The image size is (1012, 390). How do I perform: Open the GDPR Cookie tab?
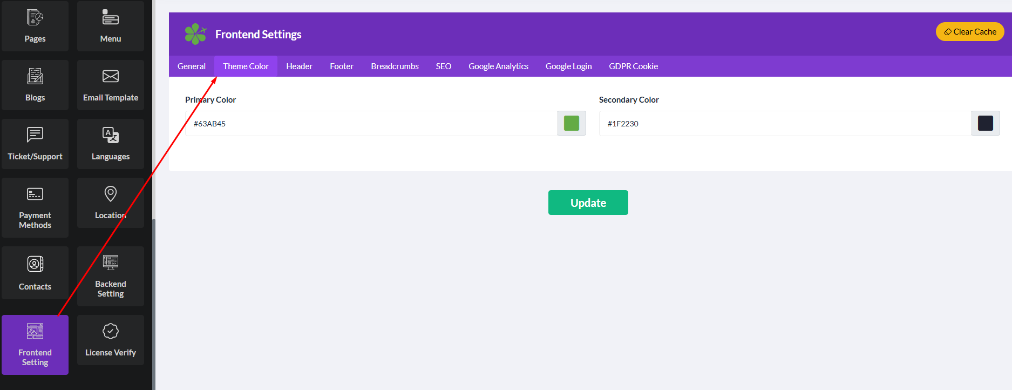pos(633,66)
